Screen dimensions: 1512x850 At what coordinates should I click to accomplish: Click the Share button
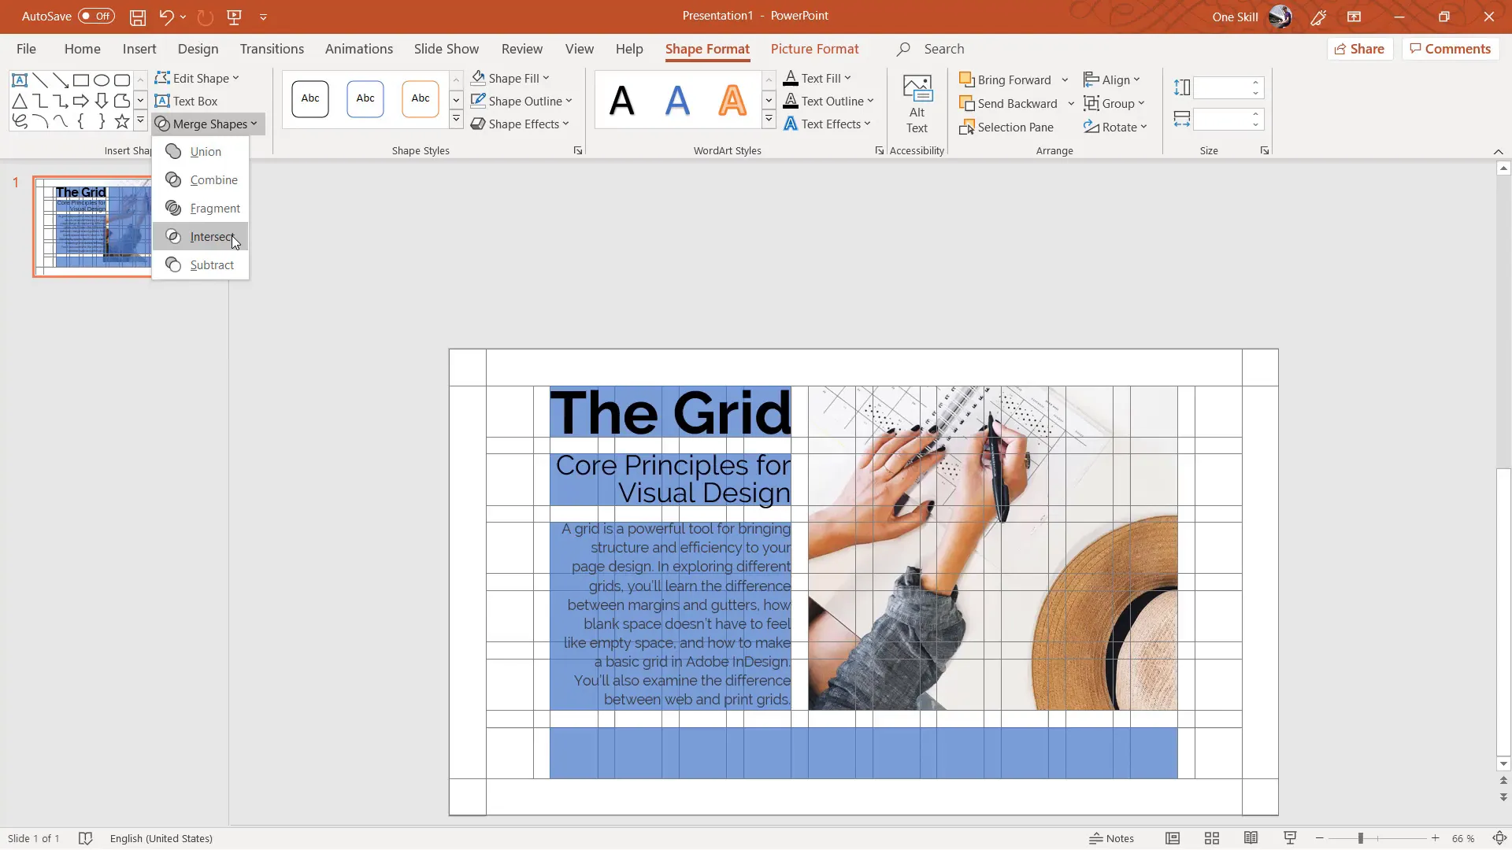tap(1360, 49)
